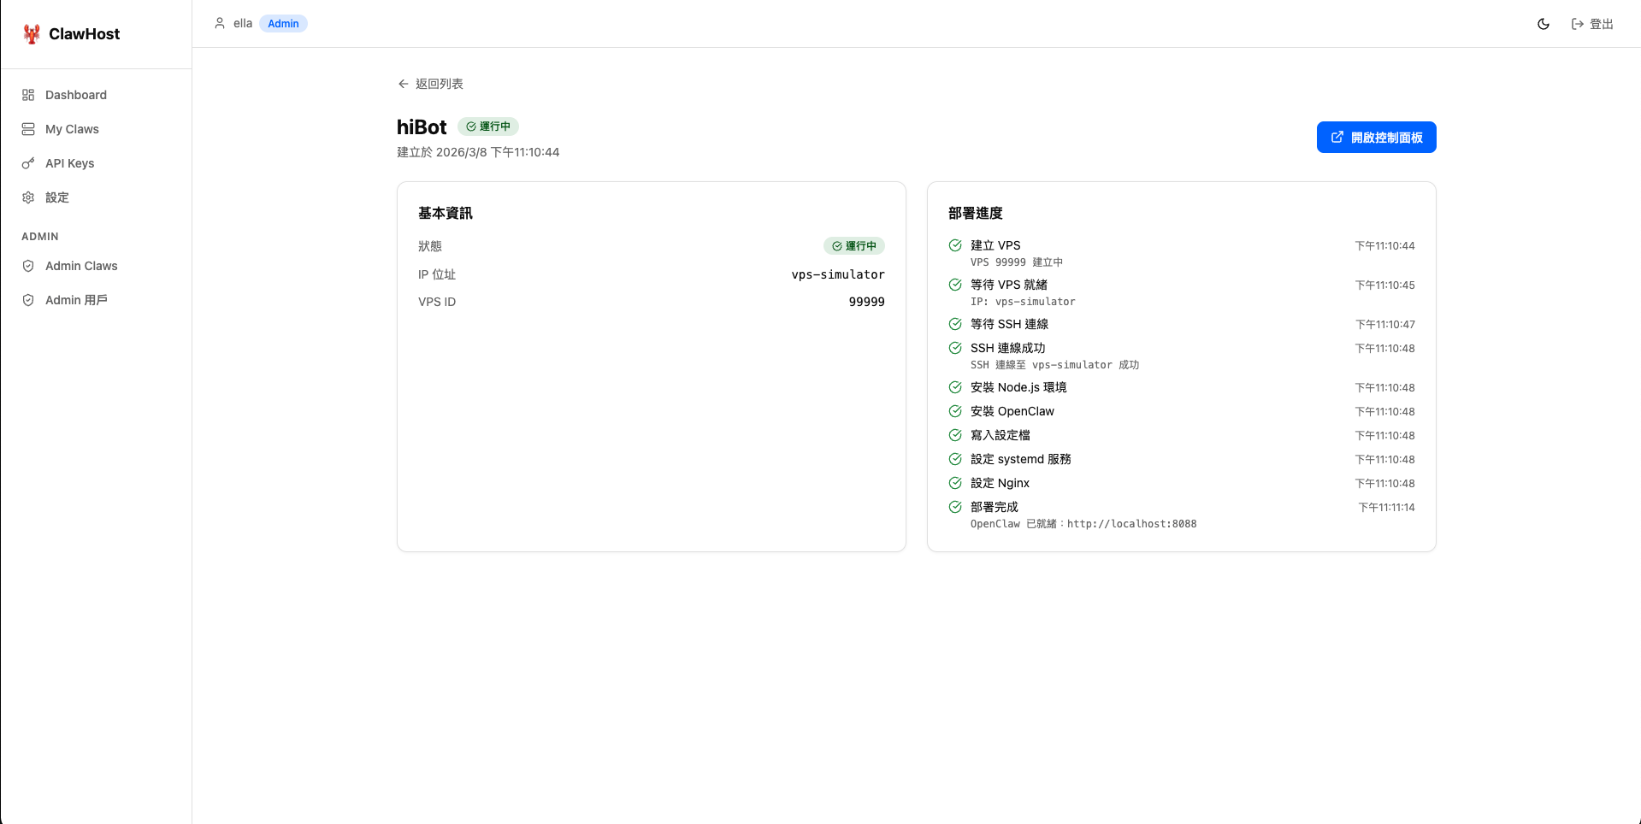Open the My Claws menu item
Viewport: 1641px width, 824px height.
pos(96,129)
